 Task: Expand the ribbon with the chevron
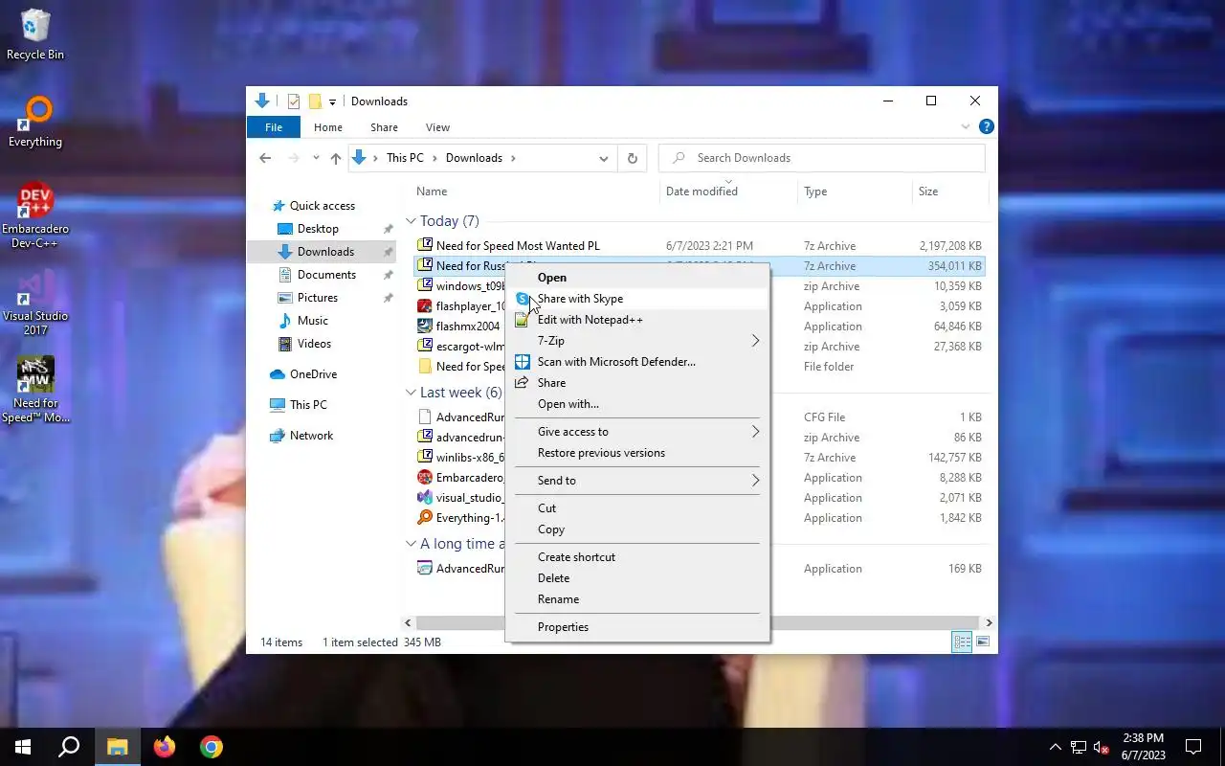[966, 126]
